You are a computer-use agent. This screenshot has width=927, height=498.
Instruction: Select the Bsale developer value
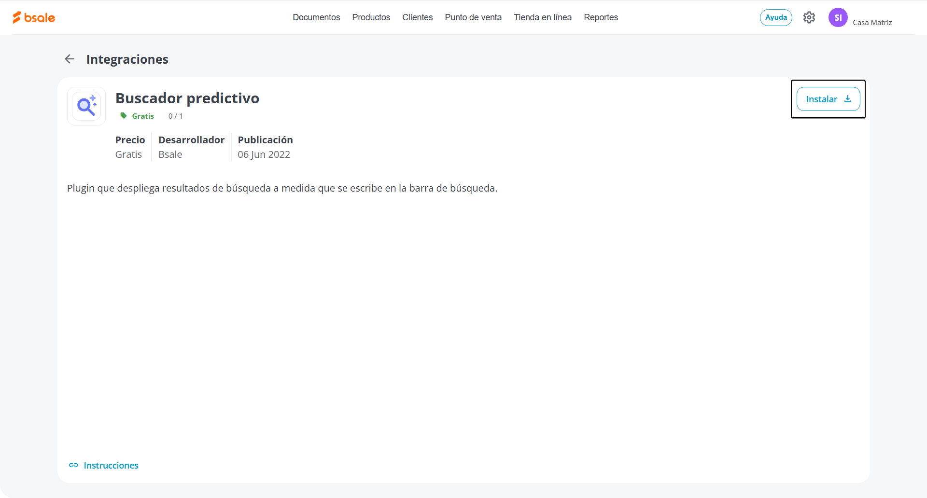(170, 154)
